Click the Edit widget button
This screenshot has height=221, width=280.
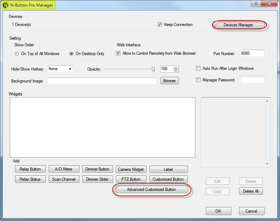point(217,181)
